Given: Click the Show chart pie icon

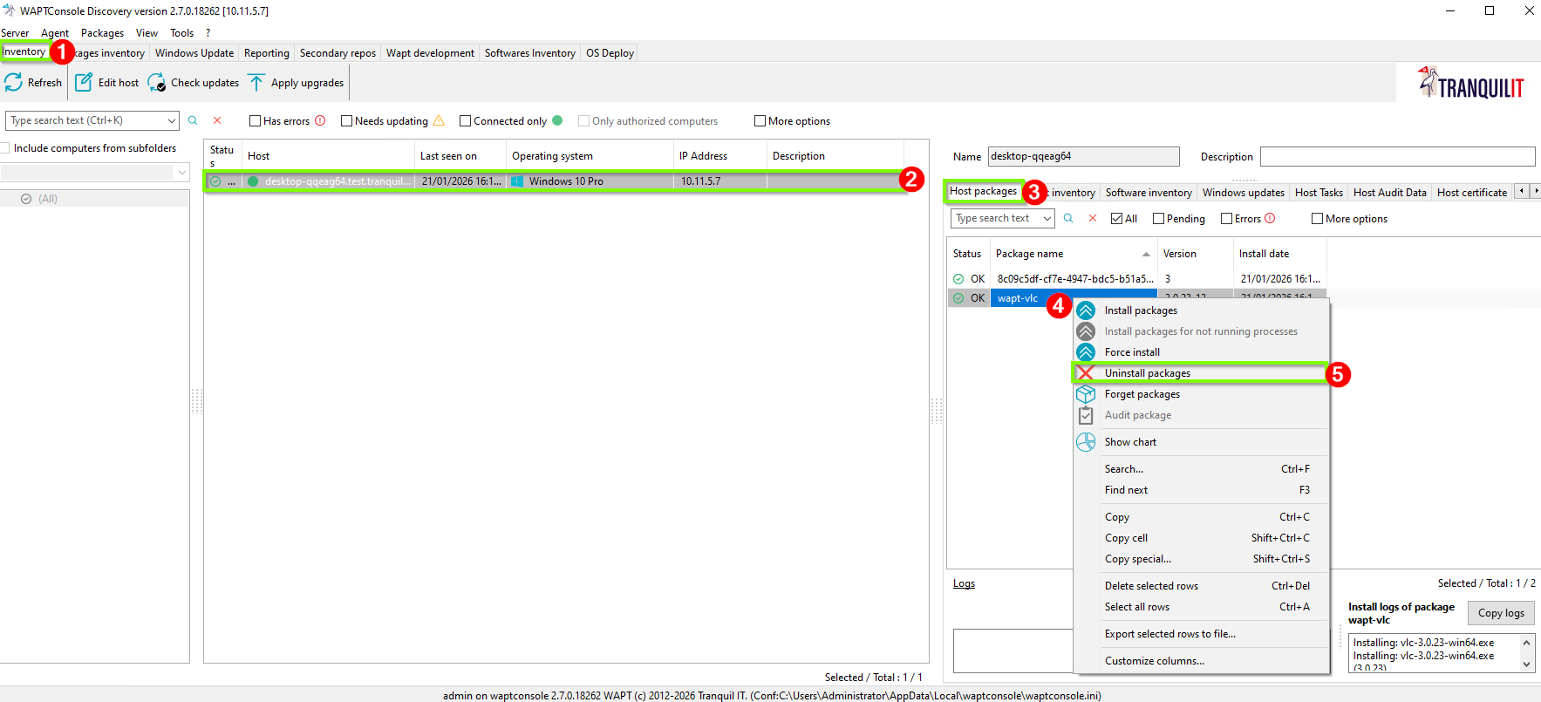Looking at the screenshot, I should [x=1086, y=442].
